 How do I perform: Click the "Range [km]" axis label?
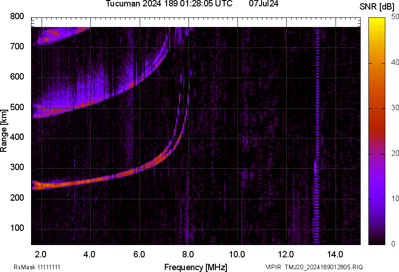click(4, 131)
